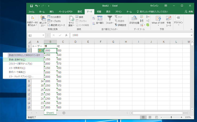Click the Refresh All (すべて更新) icon
197x122 pixels.
coord(71,19)
